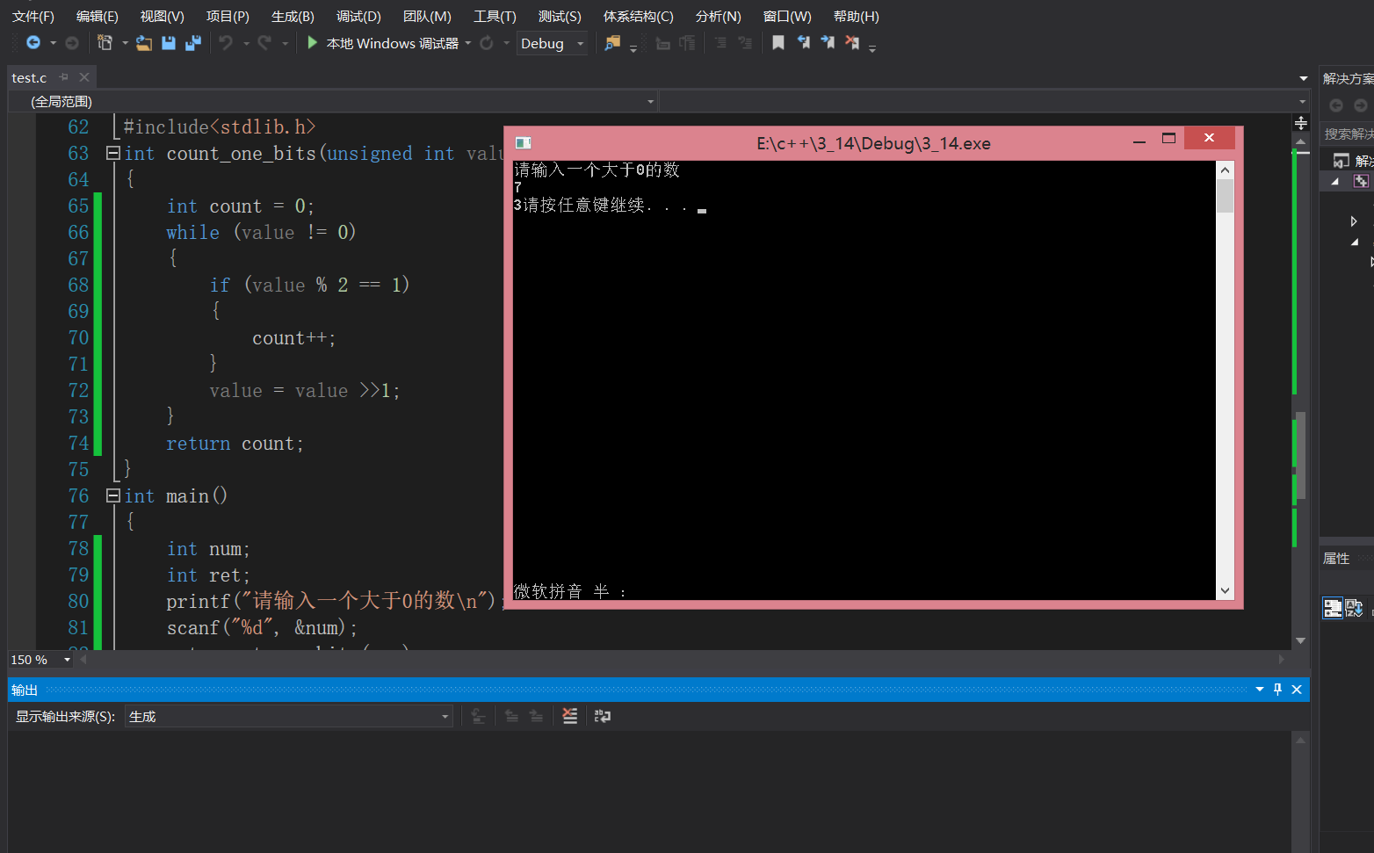
Task: Click the console scrollbar down arrow
Action: pos(1225,591)
